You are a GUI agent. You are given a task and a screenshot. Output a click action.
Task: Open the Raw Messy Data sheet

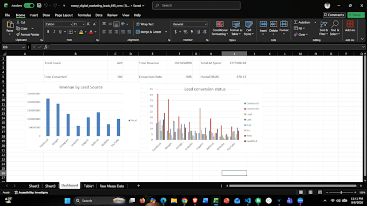(112, 186)
